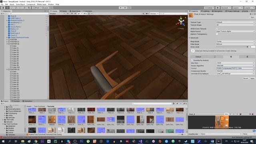256x144 pixels.
Task: Click the Pause button
Action: point(125,8)
